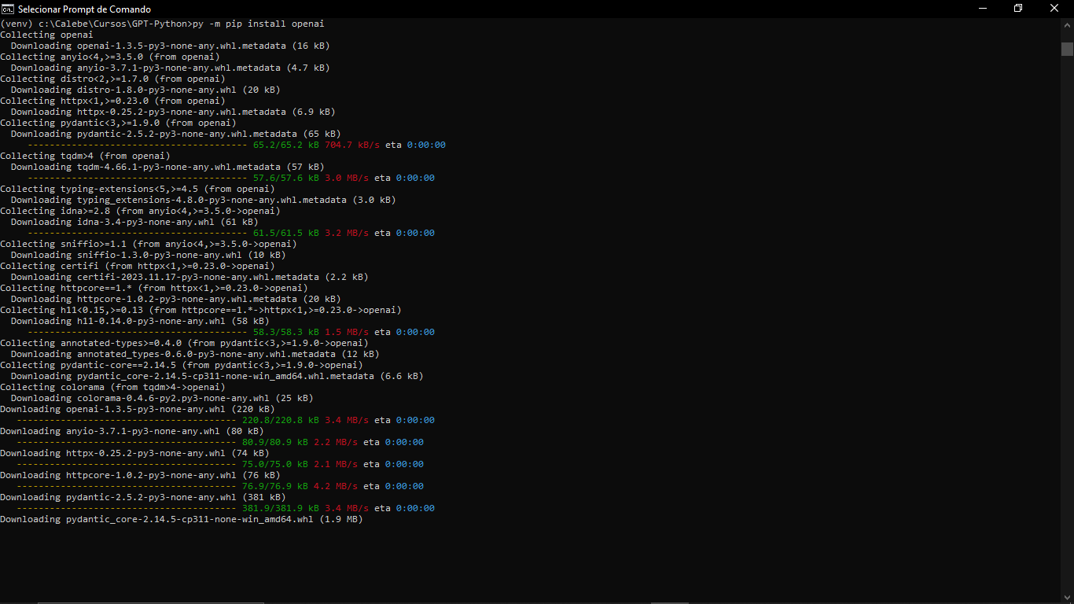Click the 'Downloading httpcore-1.0.2-py3-none-any.whl (76 kB)' line
Viewport: 1074px width, 604px height.
coord(140,475)
